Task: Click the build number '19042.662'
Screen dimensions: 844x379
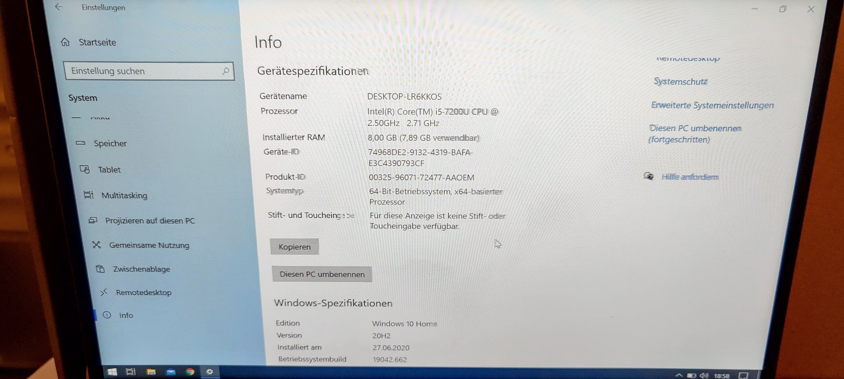Action: 389,359
